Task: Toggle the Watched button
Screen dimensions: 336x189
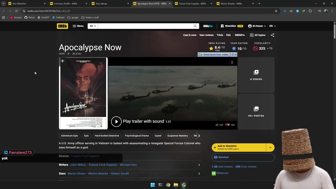Action: [x=243, y=157]
